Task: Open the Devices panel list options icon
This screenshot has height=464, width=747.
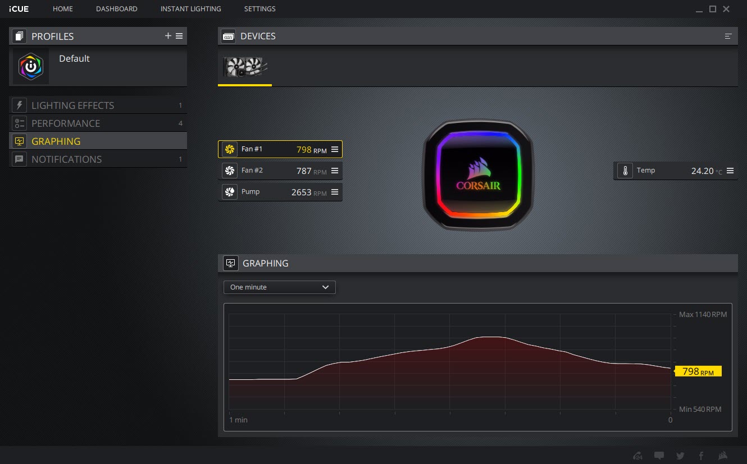Action: tap(728, 36)
